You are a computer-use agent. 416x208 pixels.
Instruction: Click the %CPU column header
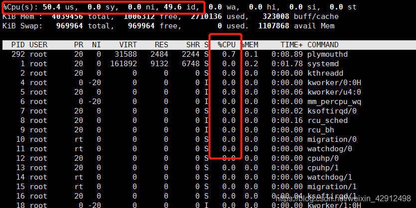click(227, 45)
